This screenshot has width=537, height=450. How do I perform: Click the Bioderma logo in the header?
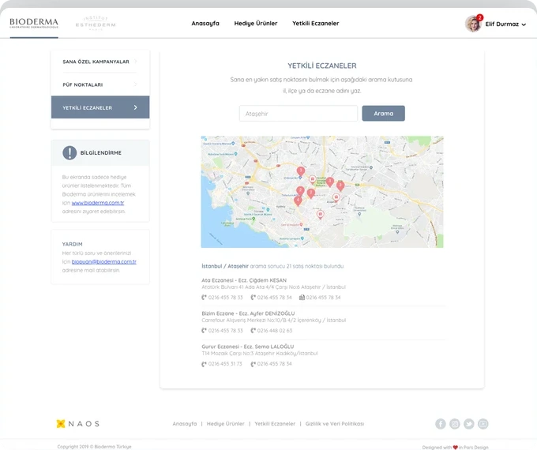coord(34,23)
